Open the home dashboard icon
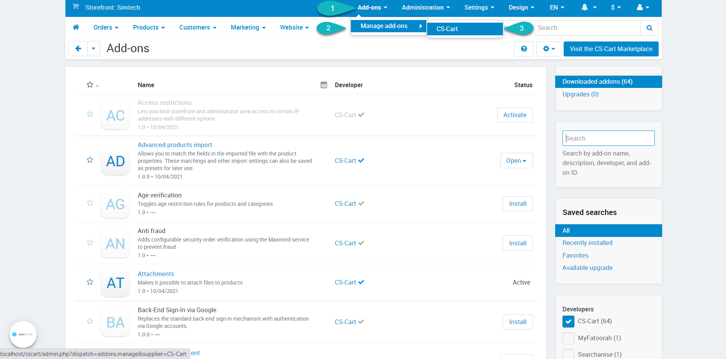726x359 pixels. coord(76,27)
